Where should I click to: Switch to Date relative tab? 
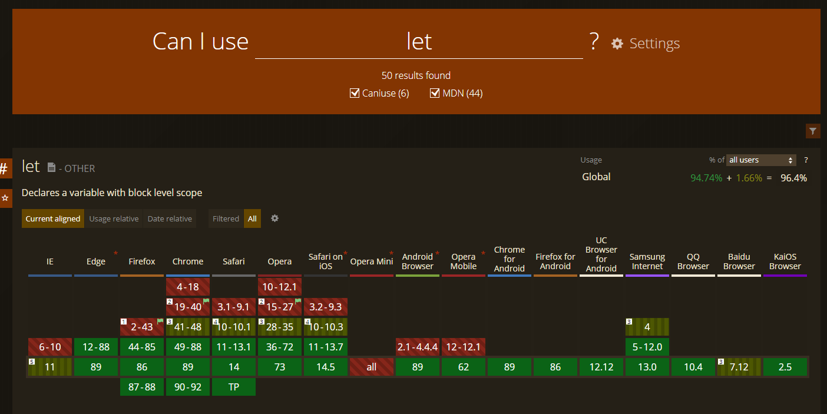(170, 218)
